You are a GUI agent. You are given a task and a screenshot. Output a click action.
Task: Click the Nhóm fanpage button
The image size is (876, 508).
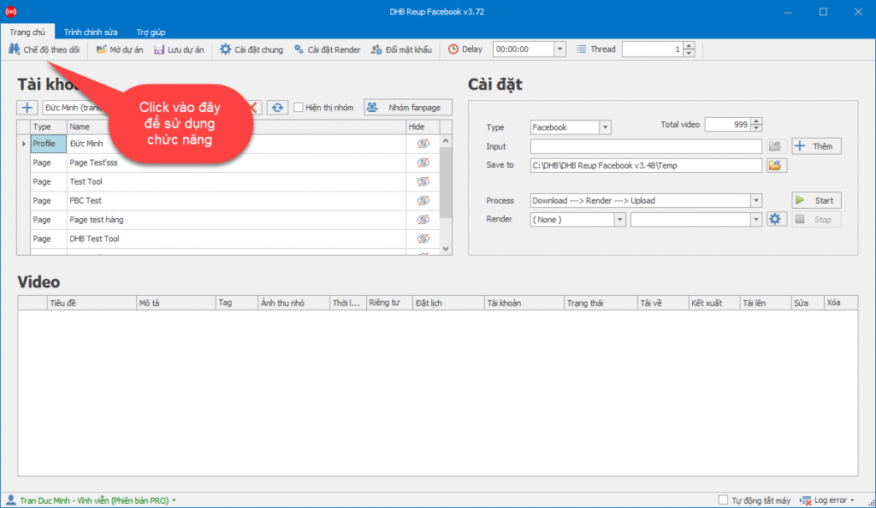point(408,107)
